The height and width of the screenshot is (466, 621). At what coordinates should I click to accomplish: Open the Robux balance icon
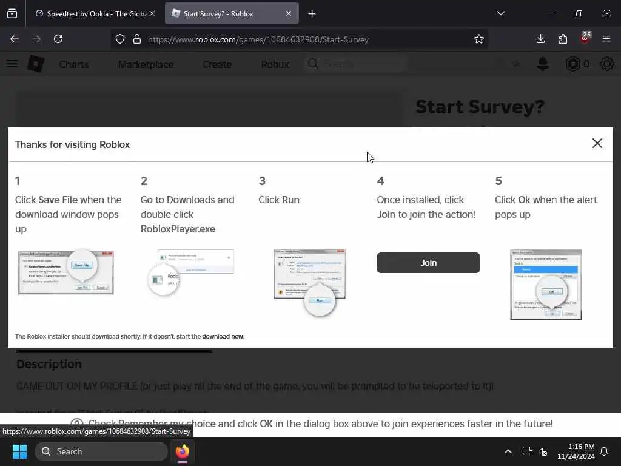click(x=572, y=64)
